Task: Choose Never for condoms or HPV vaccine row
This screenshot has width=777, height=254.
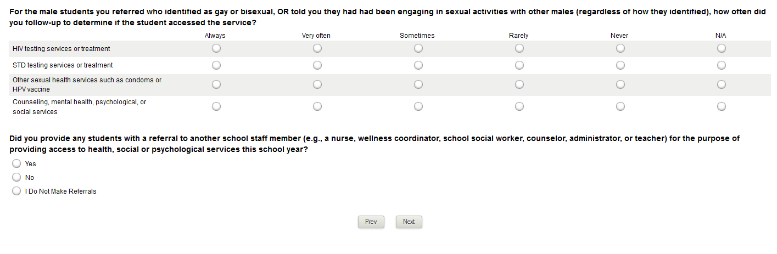Action: (x=620, y=84)
